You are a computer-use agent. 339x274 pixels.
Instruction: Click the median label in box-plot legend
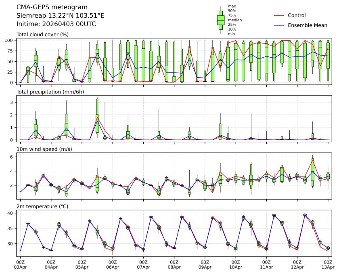coord(233,20)
